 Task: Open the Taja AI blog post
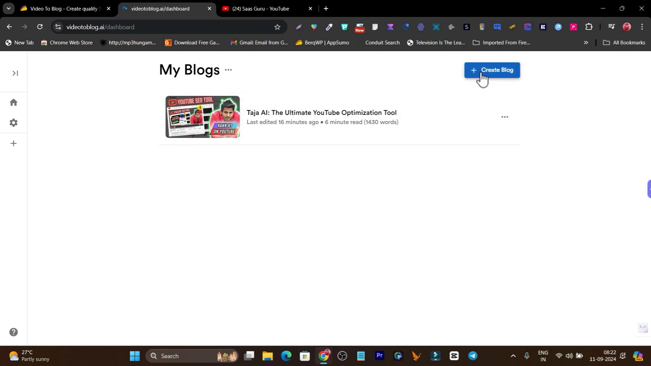pyautogui.click(x=322, y=112)
